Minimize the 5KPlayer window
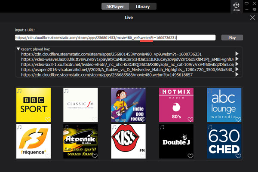The width and height of the screenshot is (258, 172). 247,10
